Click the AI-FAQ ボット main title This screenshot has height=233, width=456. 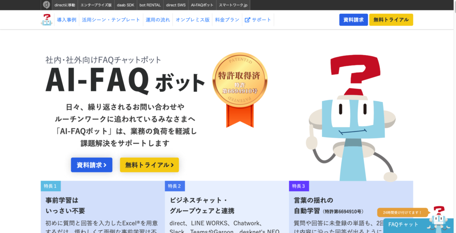pyautogui.click(x=125, y=81)
